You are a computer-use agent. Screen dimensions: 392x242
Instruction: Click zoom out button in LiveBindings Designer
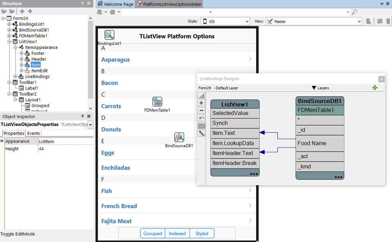tap(201, 110)
